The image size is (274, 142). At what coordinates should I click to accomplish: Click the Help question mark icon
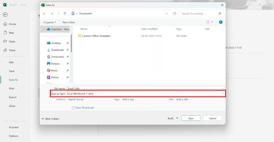(x=221, y=22)
